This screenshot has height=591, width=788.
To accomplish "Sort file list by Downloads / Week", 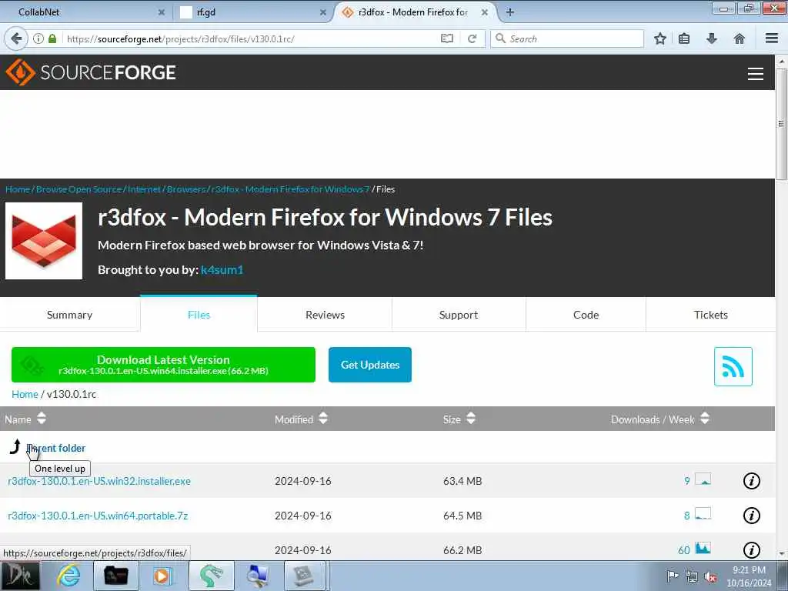I will coord(659,419).
